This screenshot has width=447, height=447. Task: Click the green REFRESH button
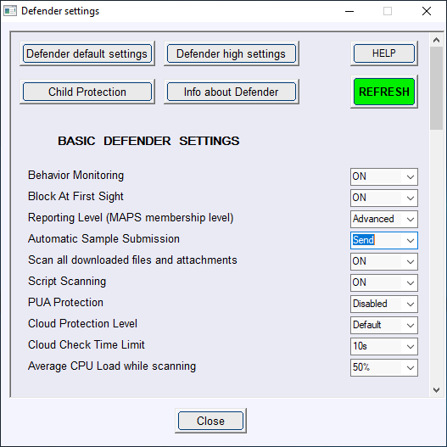coord(384,92)
